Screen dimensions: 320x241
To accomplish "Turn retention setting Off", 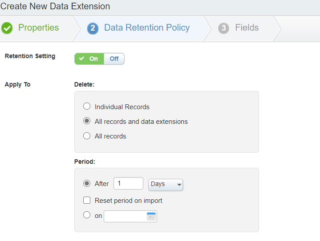I will click(x=114, y=59).
